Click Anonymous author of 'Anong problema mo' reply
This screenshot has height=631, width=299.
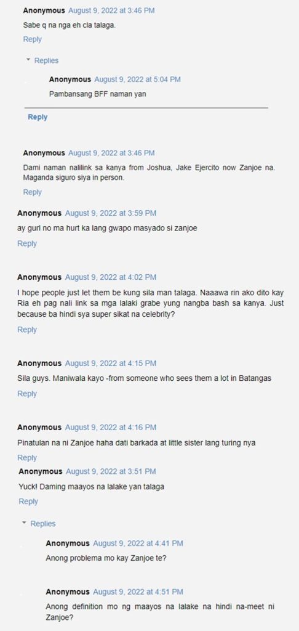click(x=68, y=543)
